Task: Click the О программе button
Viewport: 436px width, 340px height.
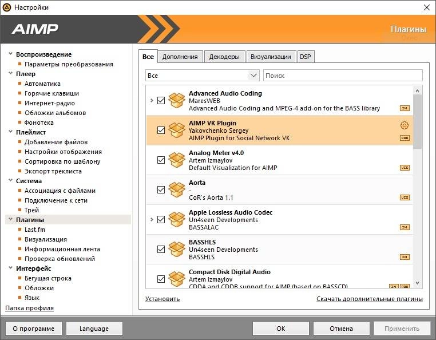Action: click(34, 329)
